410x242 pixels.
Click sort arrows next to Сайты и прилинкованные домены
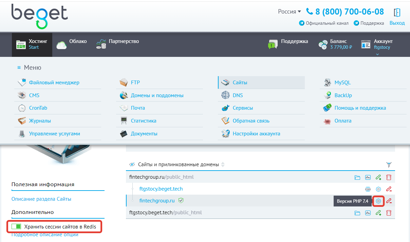pyautogui.click(x=223, y=165)
